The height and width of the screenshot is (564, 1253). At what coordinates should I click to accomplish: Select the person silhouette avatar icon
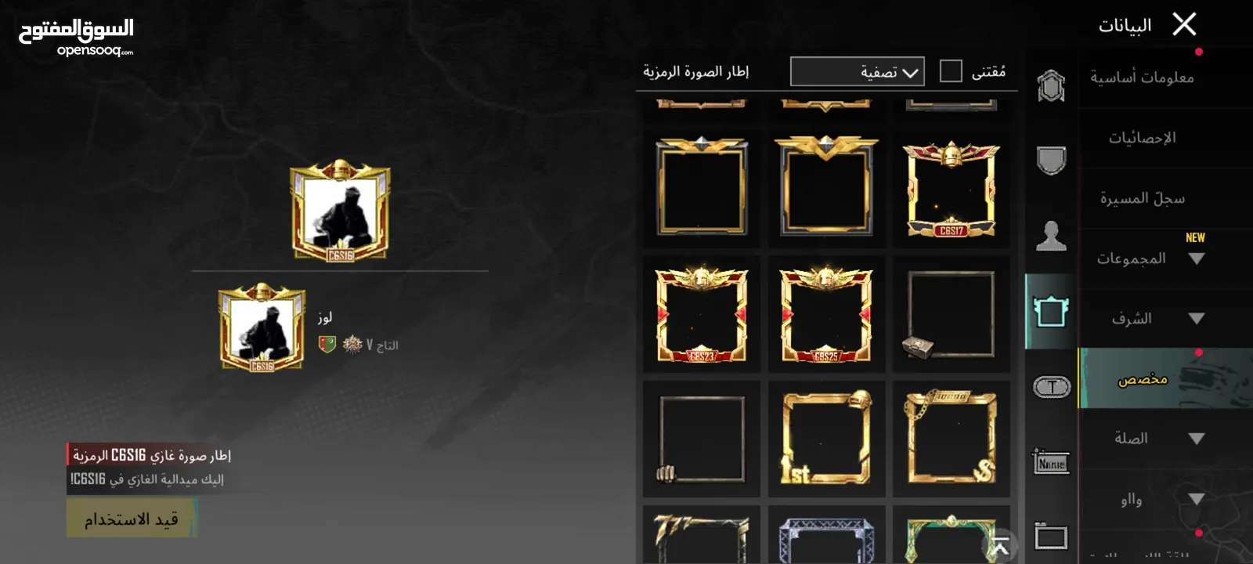coord(1051,235)
